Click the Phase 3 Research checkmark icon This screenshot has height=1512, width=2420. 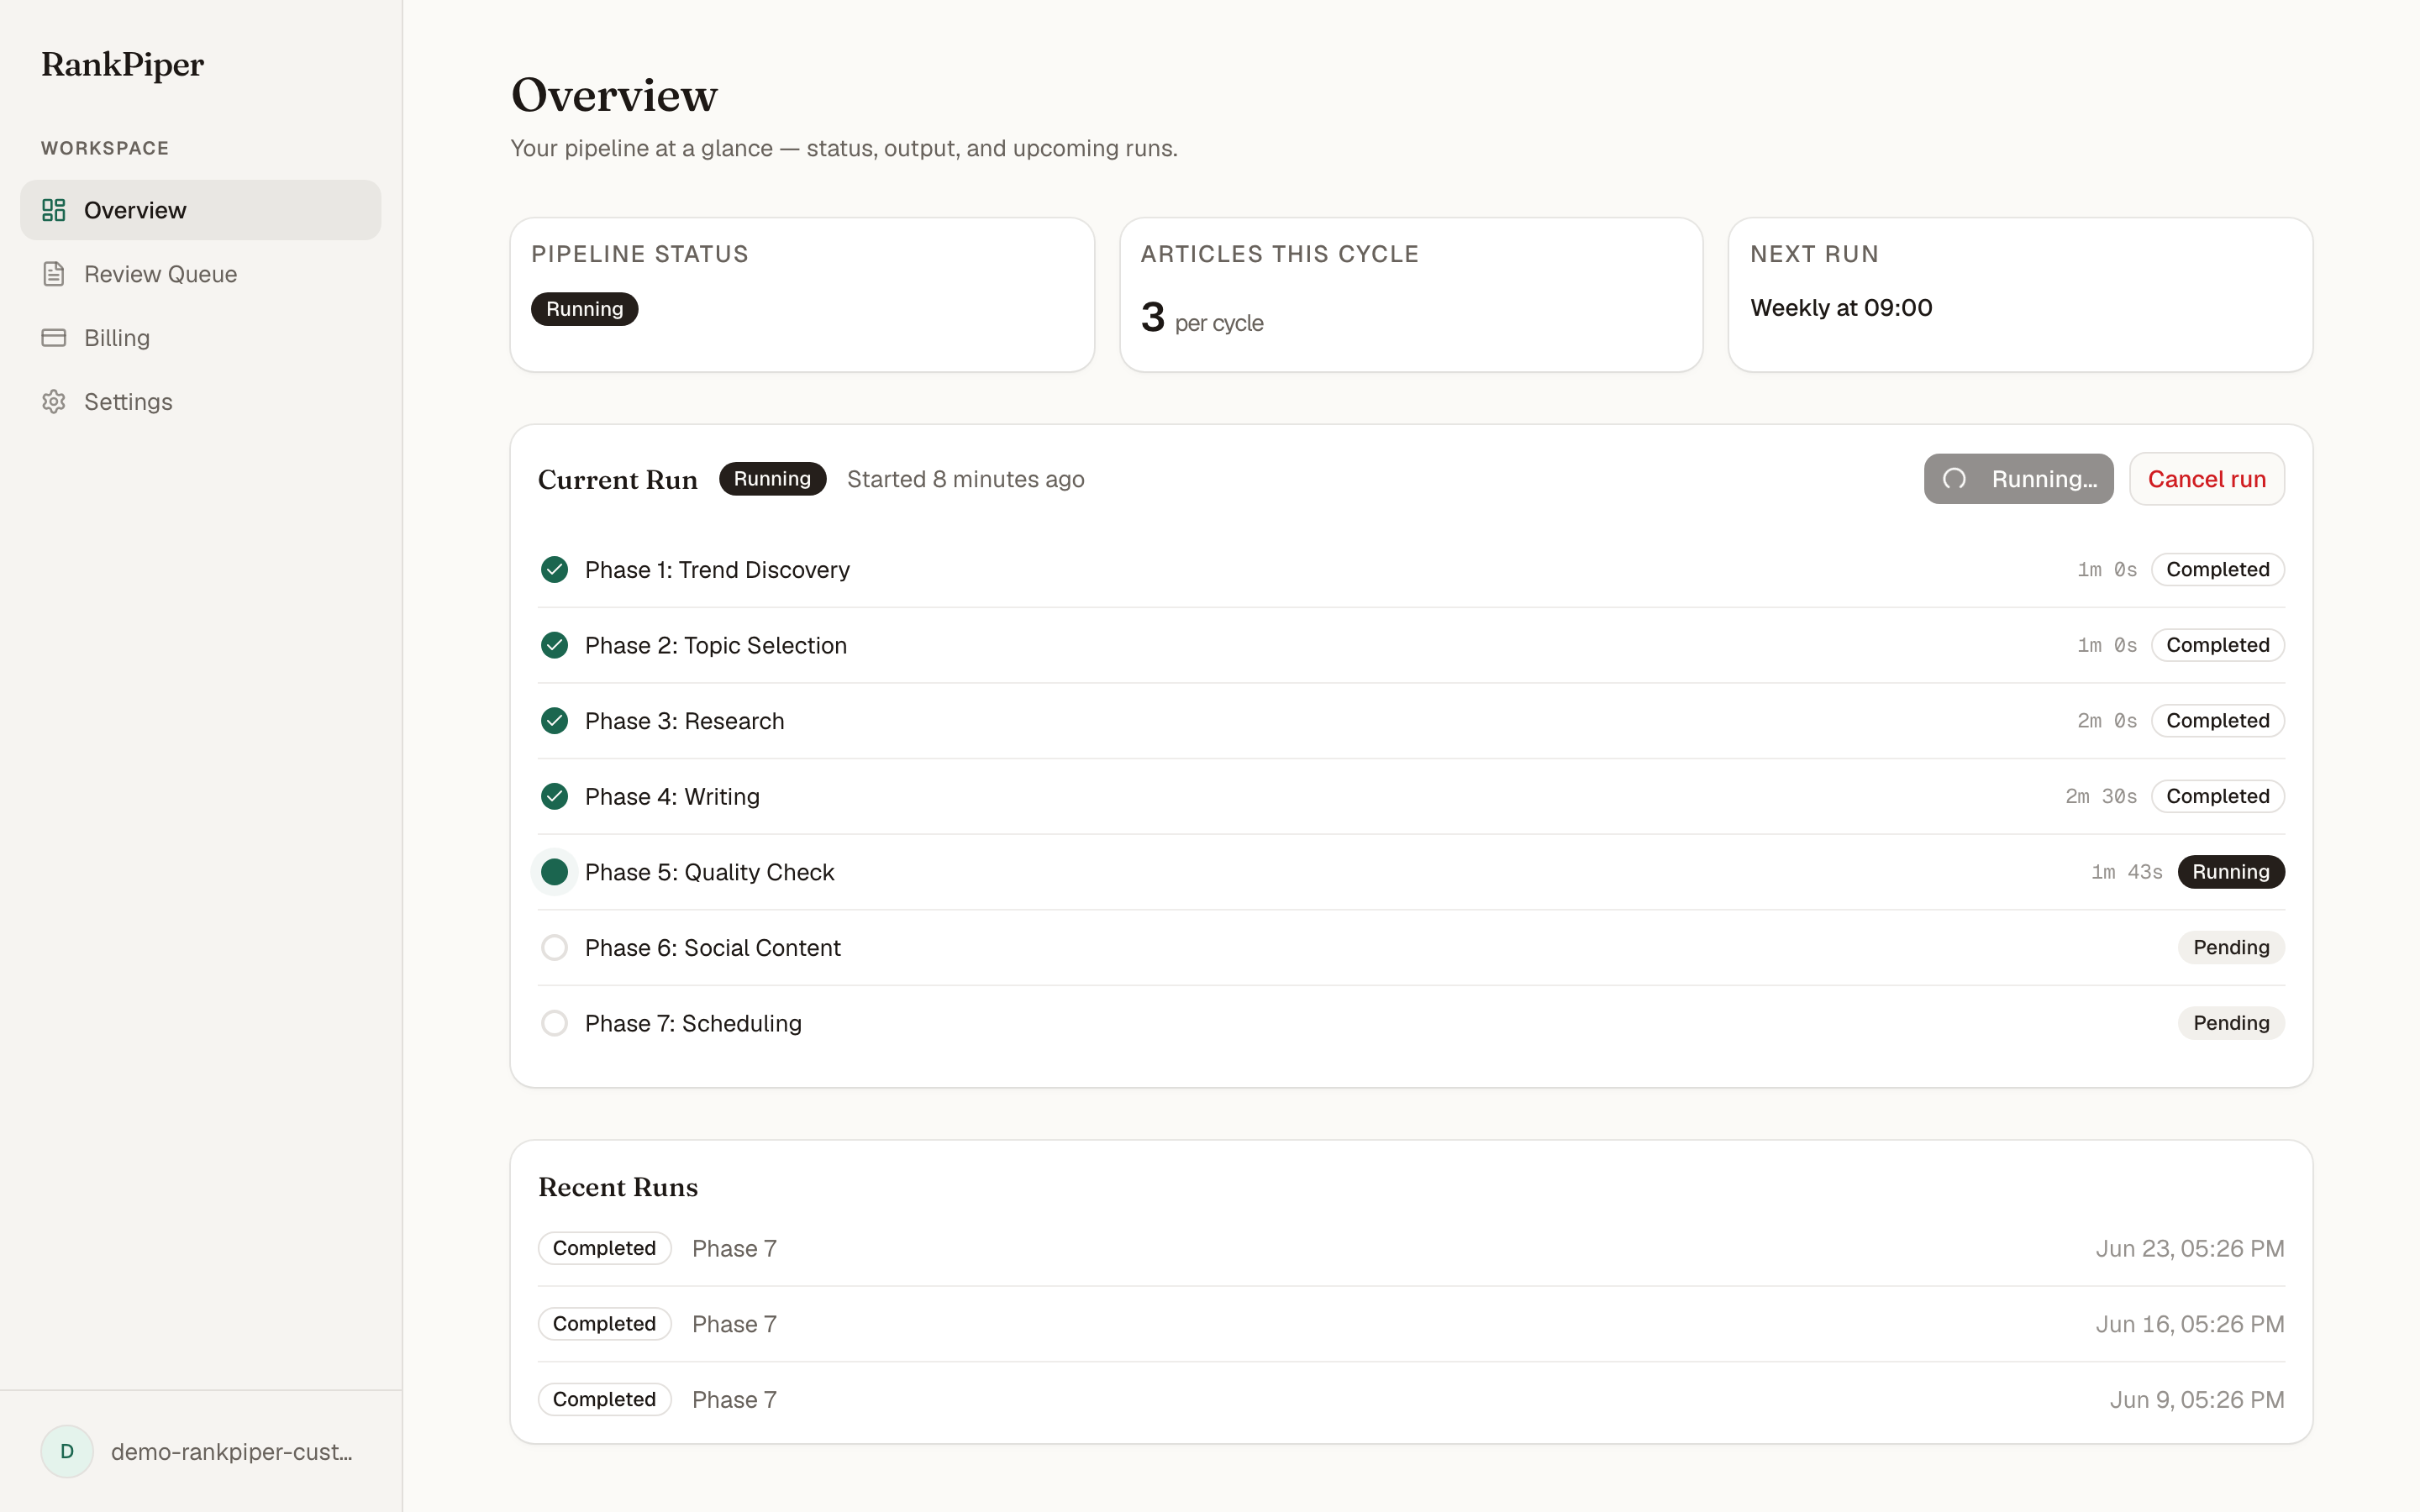click(554, 721)
